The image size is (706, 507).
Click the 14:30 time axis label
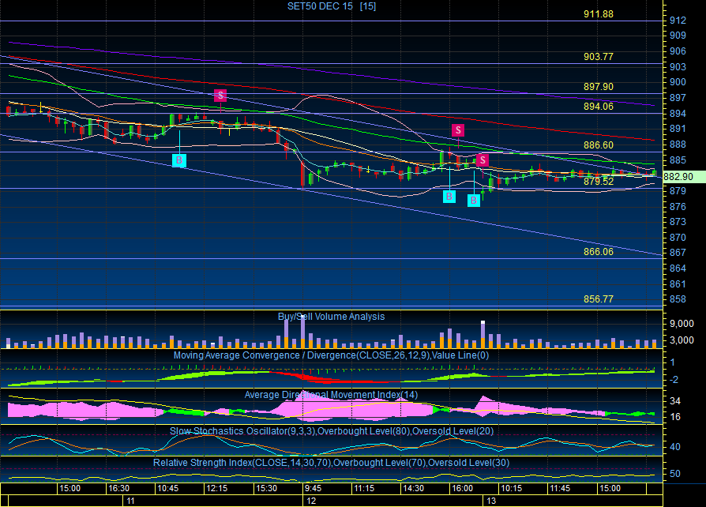click(x=413, y=489)
